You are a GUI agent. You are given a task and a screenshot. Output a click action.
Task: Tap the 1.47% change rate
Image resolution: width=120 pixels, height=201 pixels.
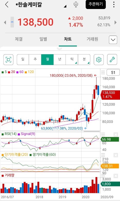click(x=76, y=25)
